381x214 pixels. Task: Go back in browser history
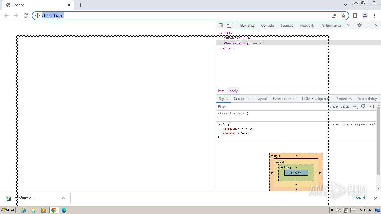click(x=7, y=15)
